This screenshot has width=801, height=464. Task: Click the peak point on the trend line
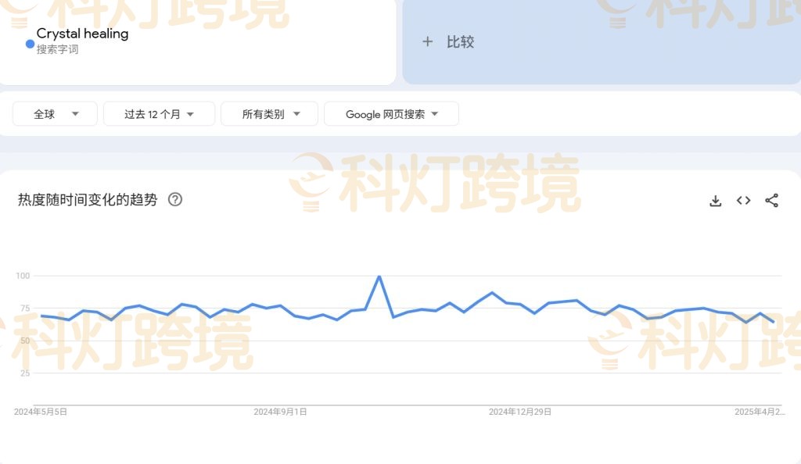pos(379,275)
